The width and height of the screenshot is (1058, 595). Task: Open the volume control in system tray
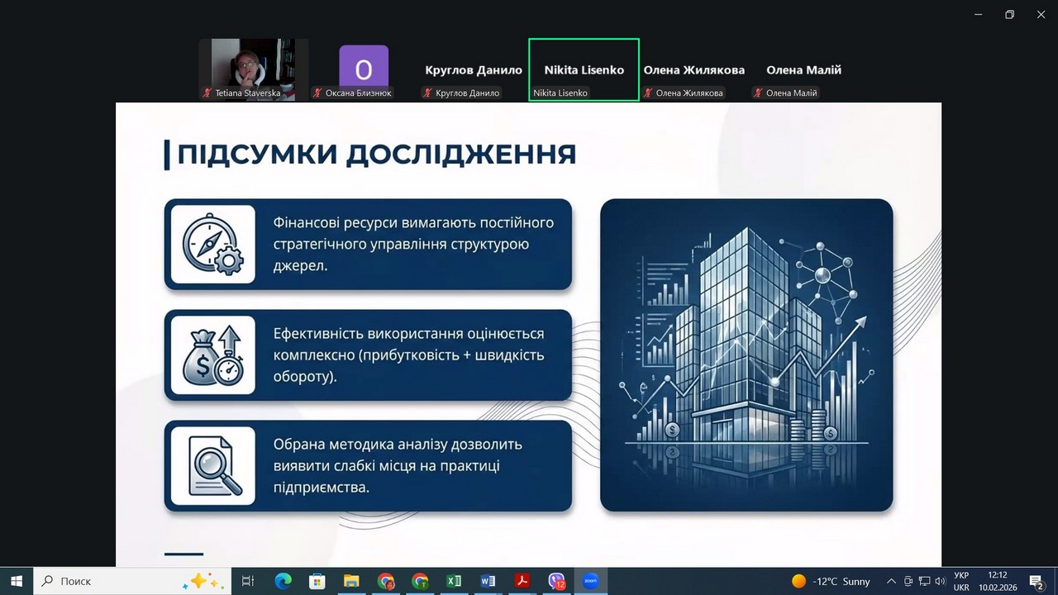click(x=941, y=581)
